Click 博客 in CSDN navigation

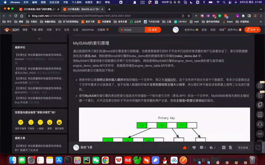point(25,30)
